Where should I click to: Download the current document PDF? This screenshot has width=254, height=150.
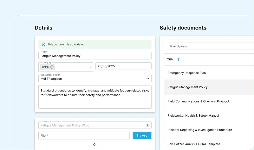coord(147,125)
